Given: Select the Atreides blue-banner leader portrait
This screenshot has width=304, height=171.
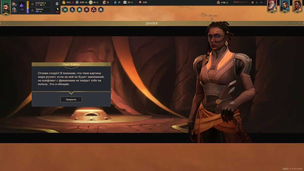Looking at the screenshot, I should pos(284,6).
